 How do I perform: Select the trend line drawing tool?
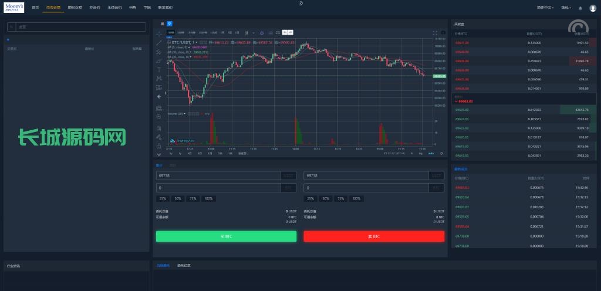pyautogui.click(x=159, y=43)
